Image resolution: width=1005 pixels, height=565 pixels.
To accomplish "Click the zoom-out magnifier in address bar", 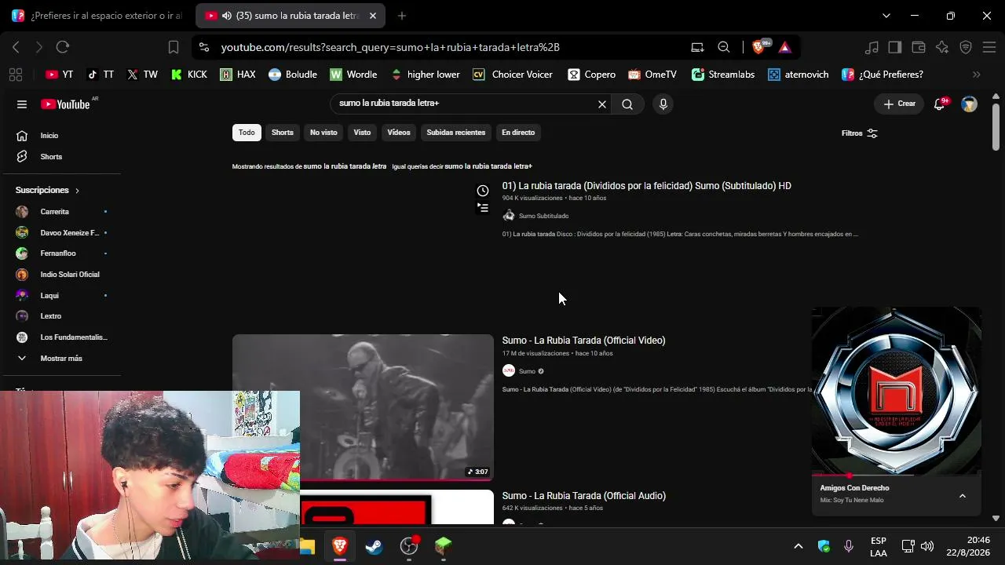I will click(724, 47).
